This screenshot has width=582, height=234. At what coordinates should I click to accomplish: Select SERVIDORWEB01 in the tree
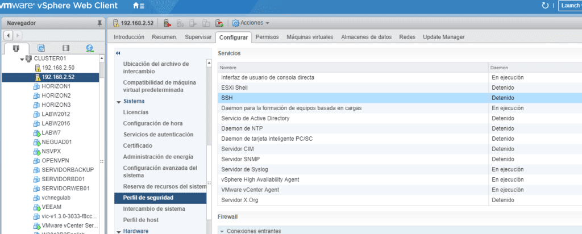click(65, 189)
